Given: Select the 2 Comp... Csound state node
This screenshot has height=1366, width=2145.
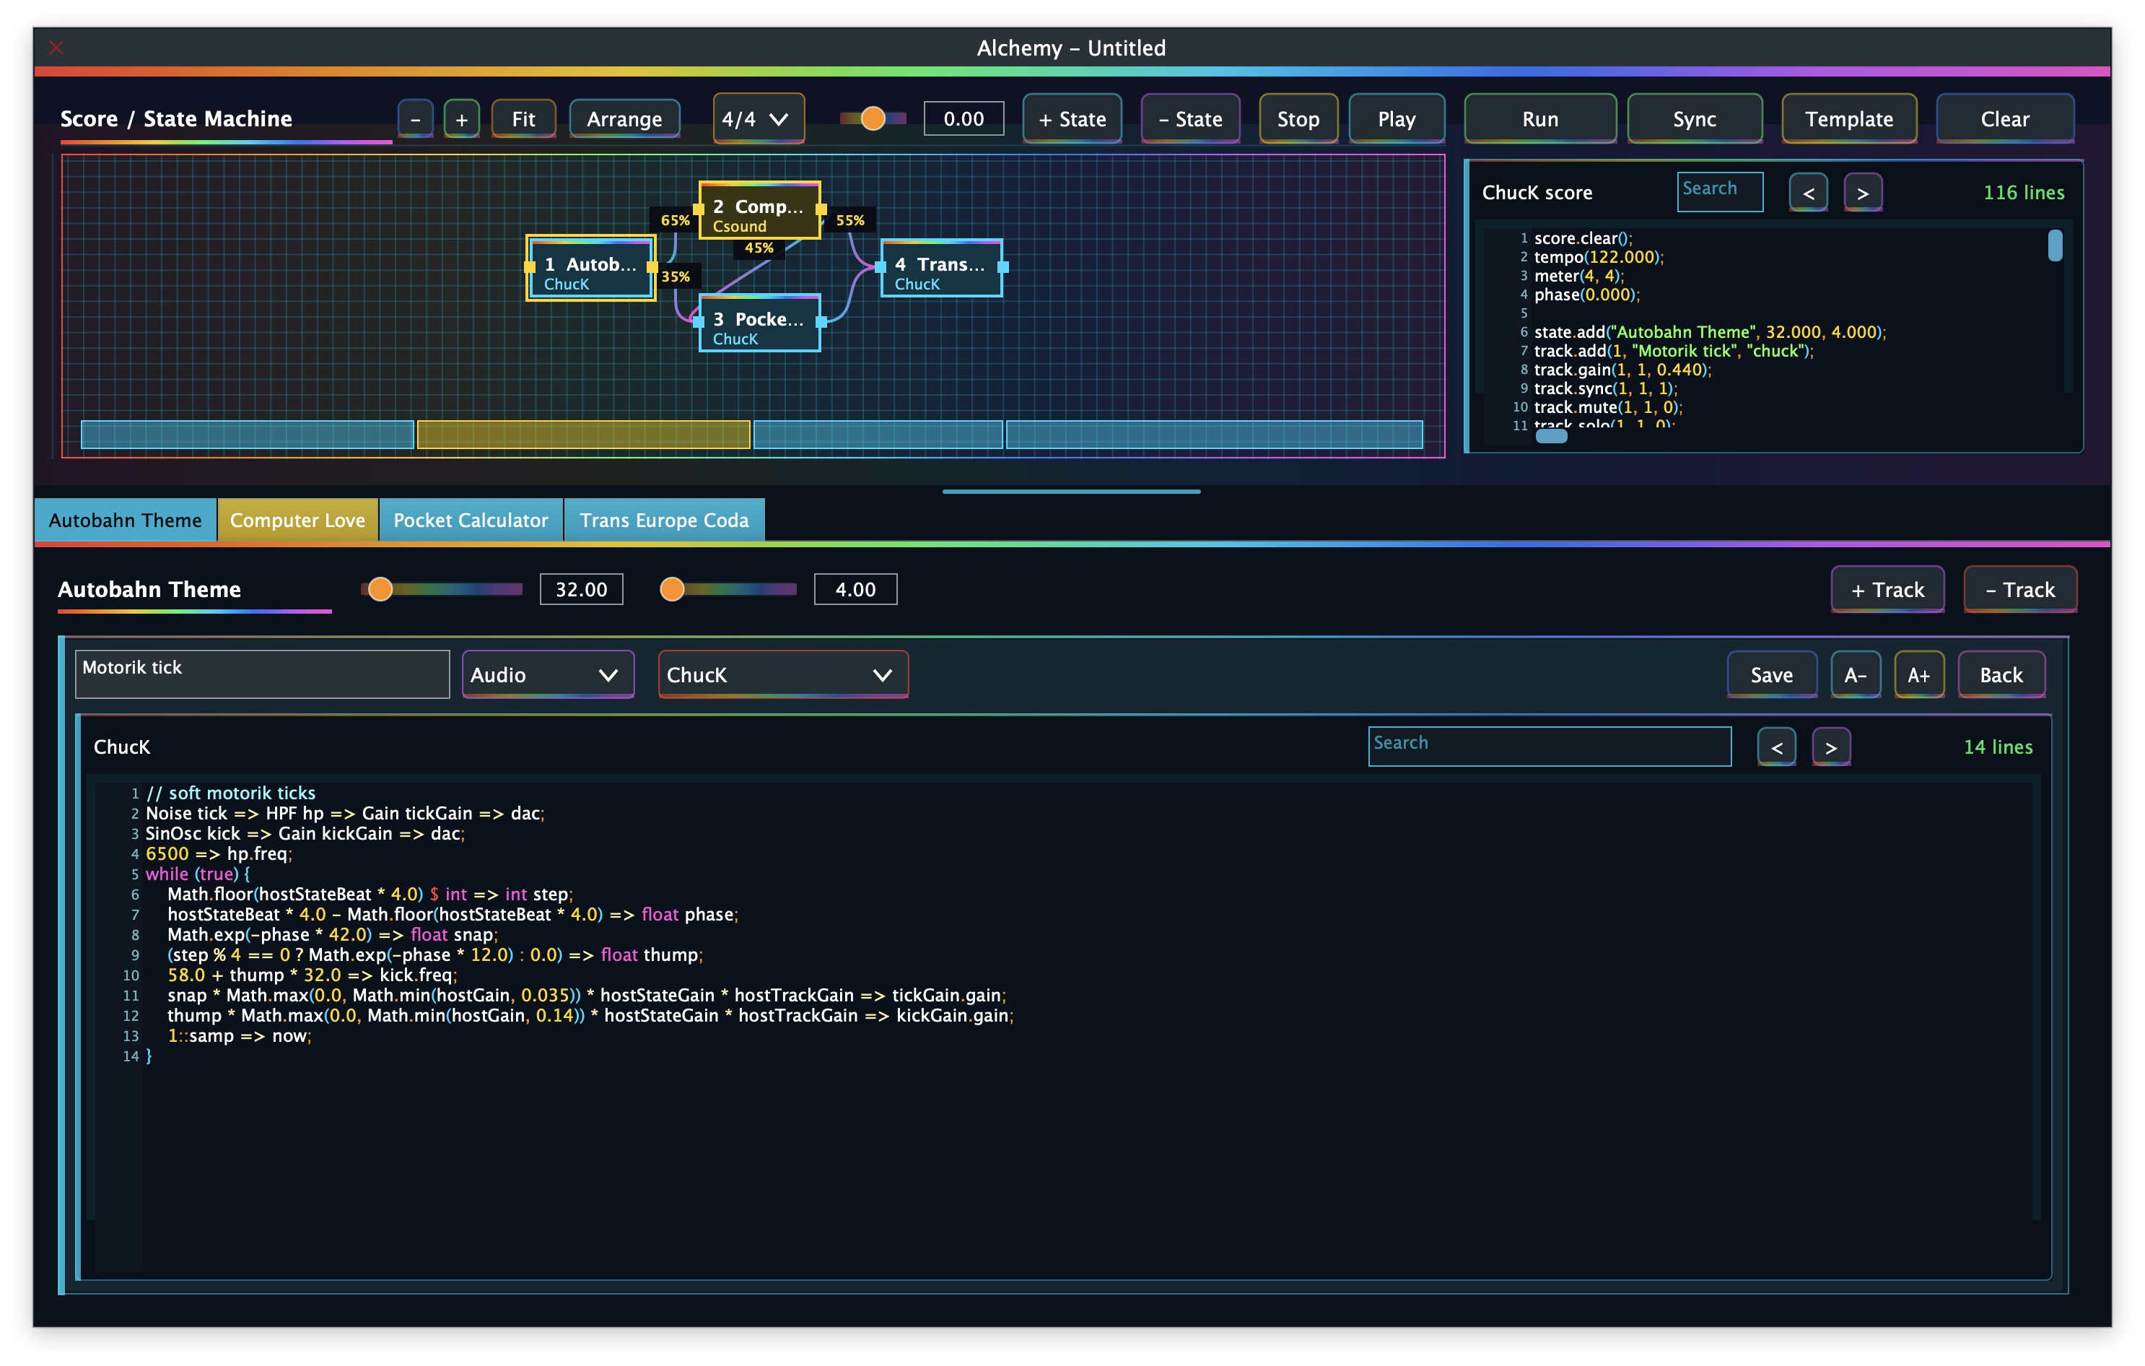Looking at the screenshot, I should click(759, 212).
